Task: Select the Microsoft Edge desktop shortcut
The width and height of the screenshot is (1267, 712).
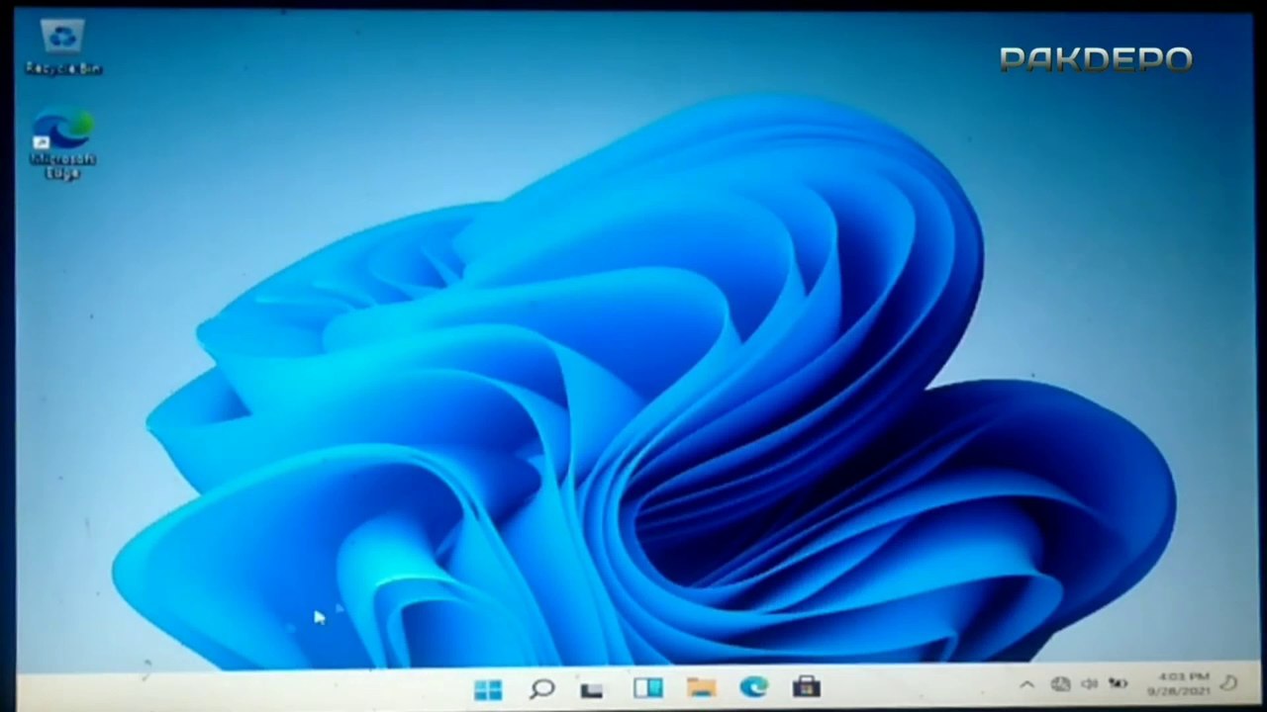Action: tap(62, 143)
